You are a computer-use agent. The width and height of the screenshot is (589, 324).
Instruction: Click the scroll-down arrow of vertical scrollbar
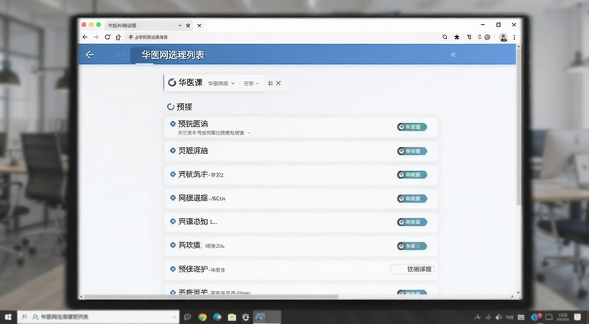tap(518, 292)
